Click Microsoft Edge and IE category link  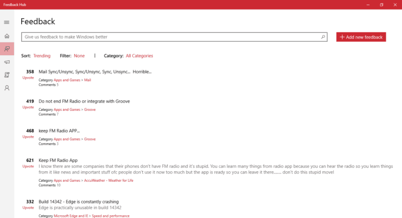(x=71, y=216)
